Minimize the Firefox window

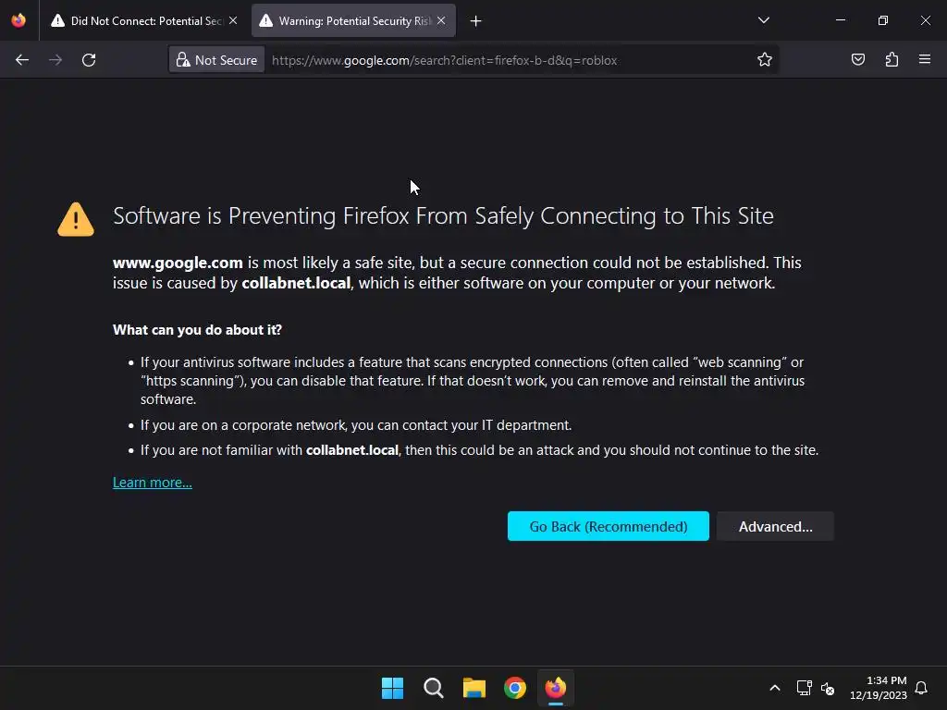[840, 20]
